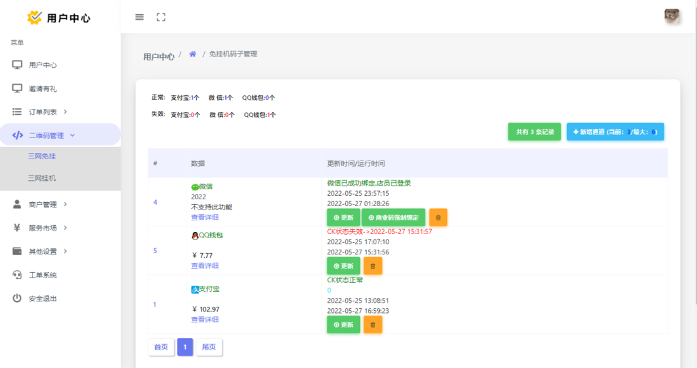The height and width of the screenshot is (368, 697).
Task: Toggle sidebar with hamburger menu icon
Action: 140,17
